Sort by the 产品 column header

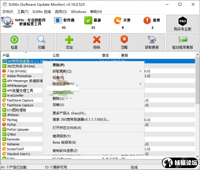(x=26, y=55)
